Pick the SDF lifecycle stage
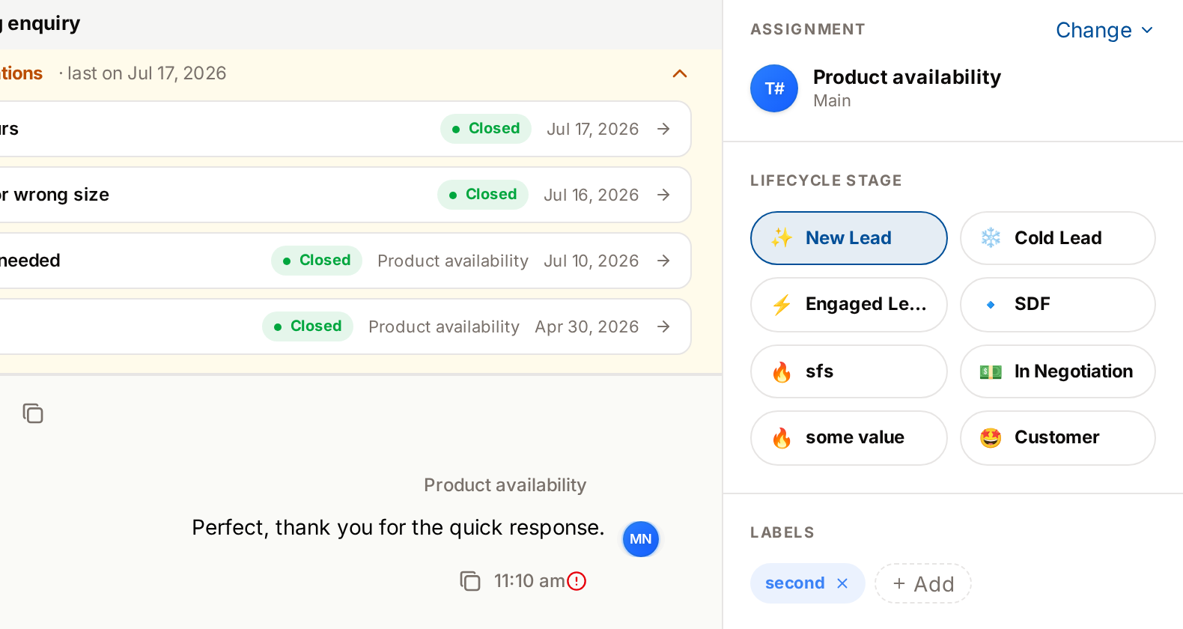 click(x=1058, y=304)
